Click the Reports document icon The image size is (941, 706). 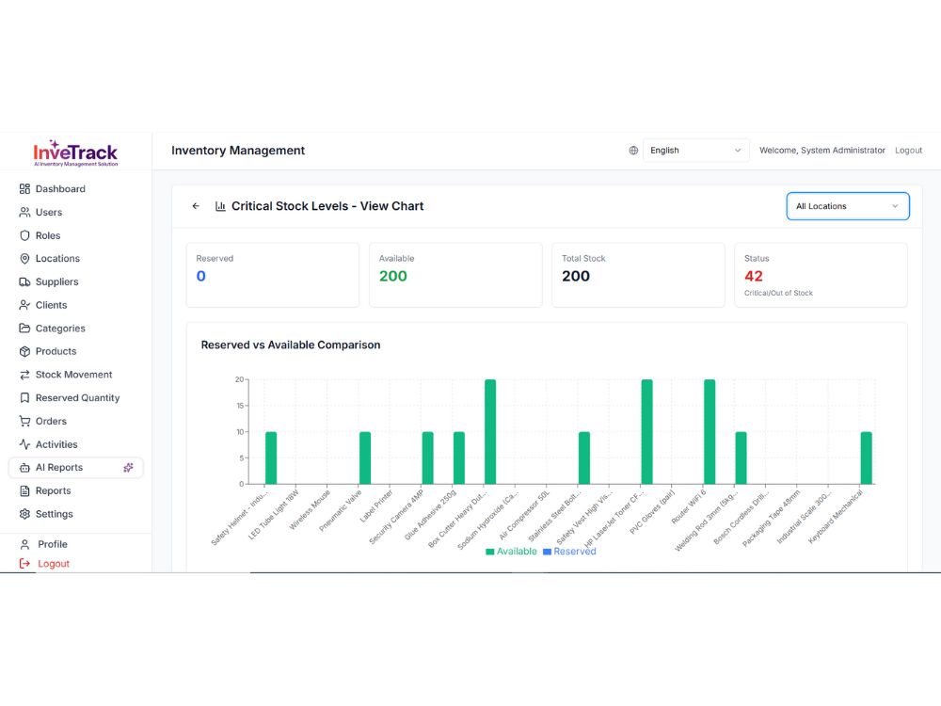[x=24, y=491]
